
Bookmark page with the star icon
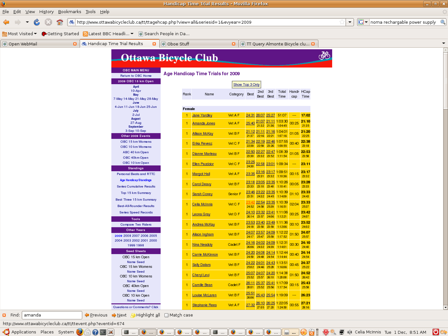pyautogui.click(x=342, y=22)
